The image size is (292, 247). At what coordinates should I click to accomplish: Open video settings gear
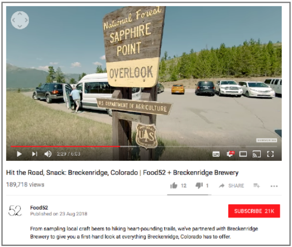pos(230,154)
